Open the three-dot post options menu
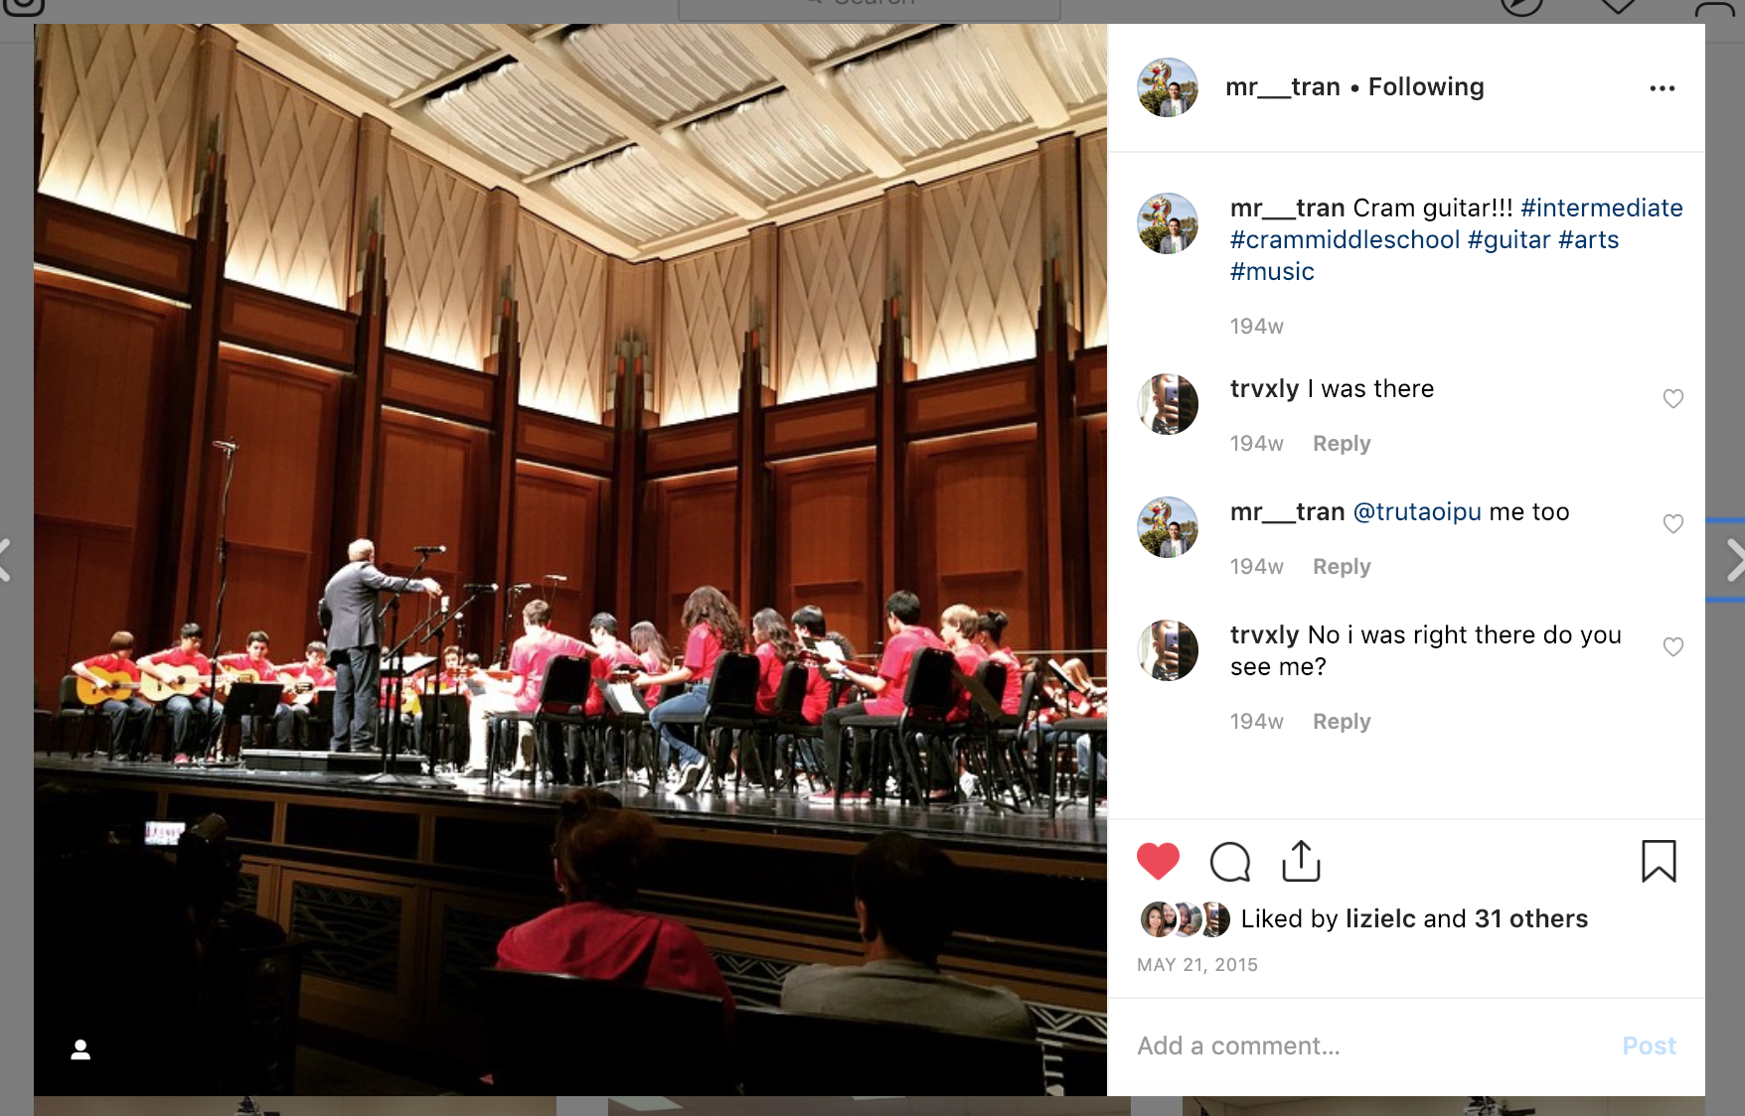Viewport: 1745px width, 1116px height. tap(1663, 88)
